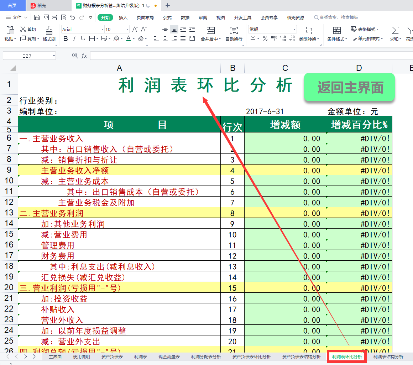The width and height of the screenshot is (413, 365).
Task: Click the Print icon in quick toolbar
Action: (x=54, y=17)
